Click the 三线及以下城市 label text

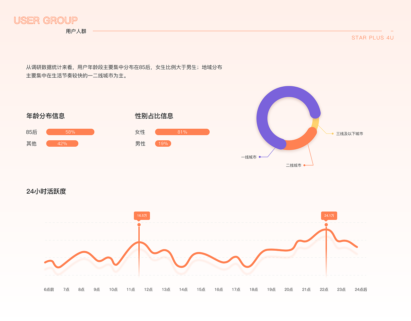(349, 133)
